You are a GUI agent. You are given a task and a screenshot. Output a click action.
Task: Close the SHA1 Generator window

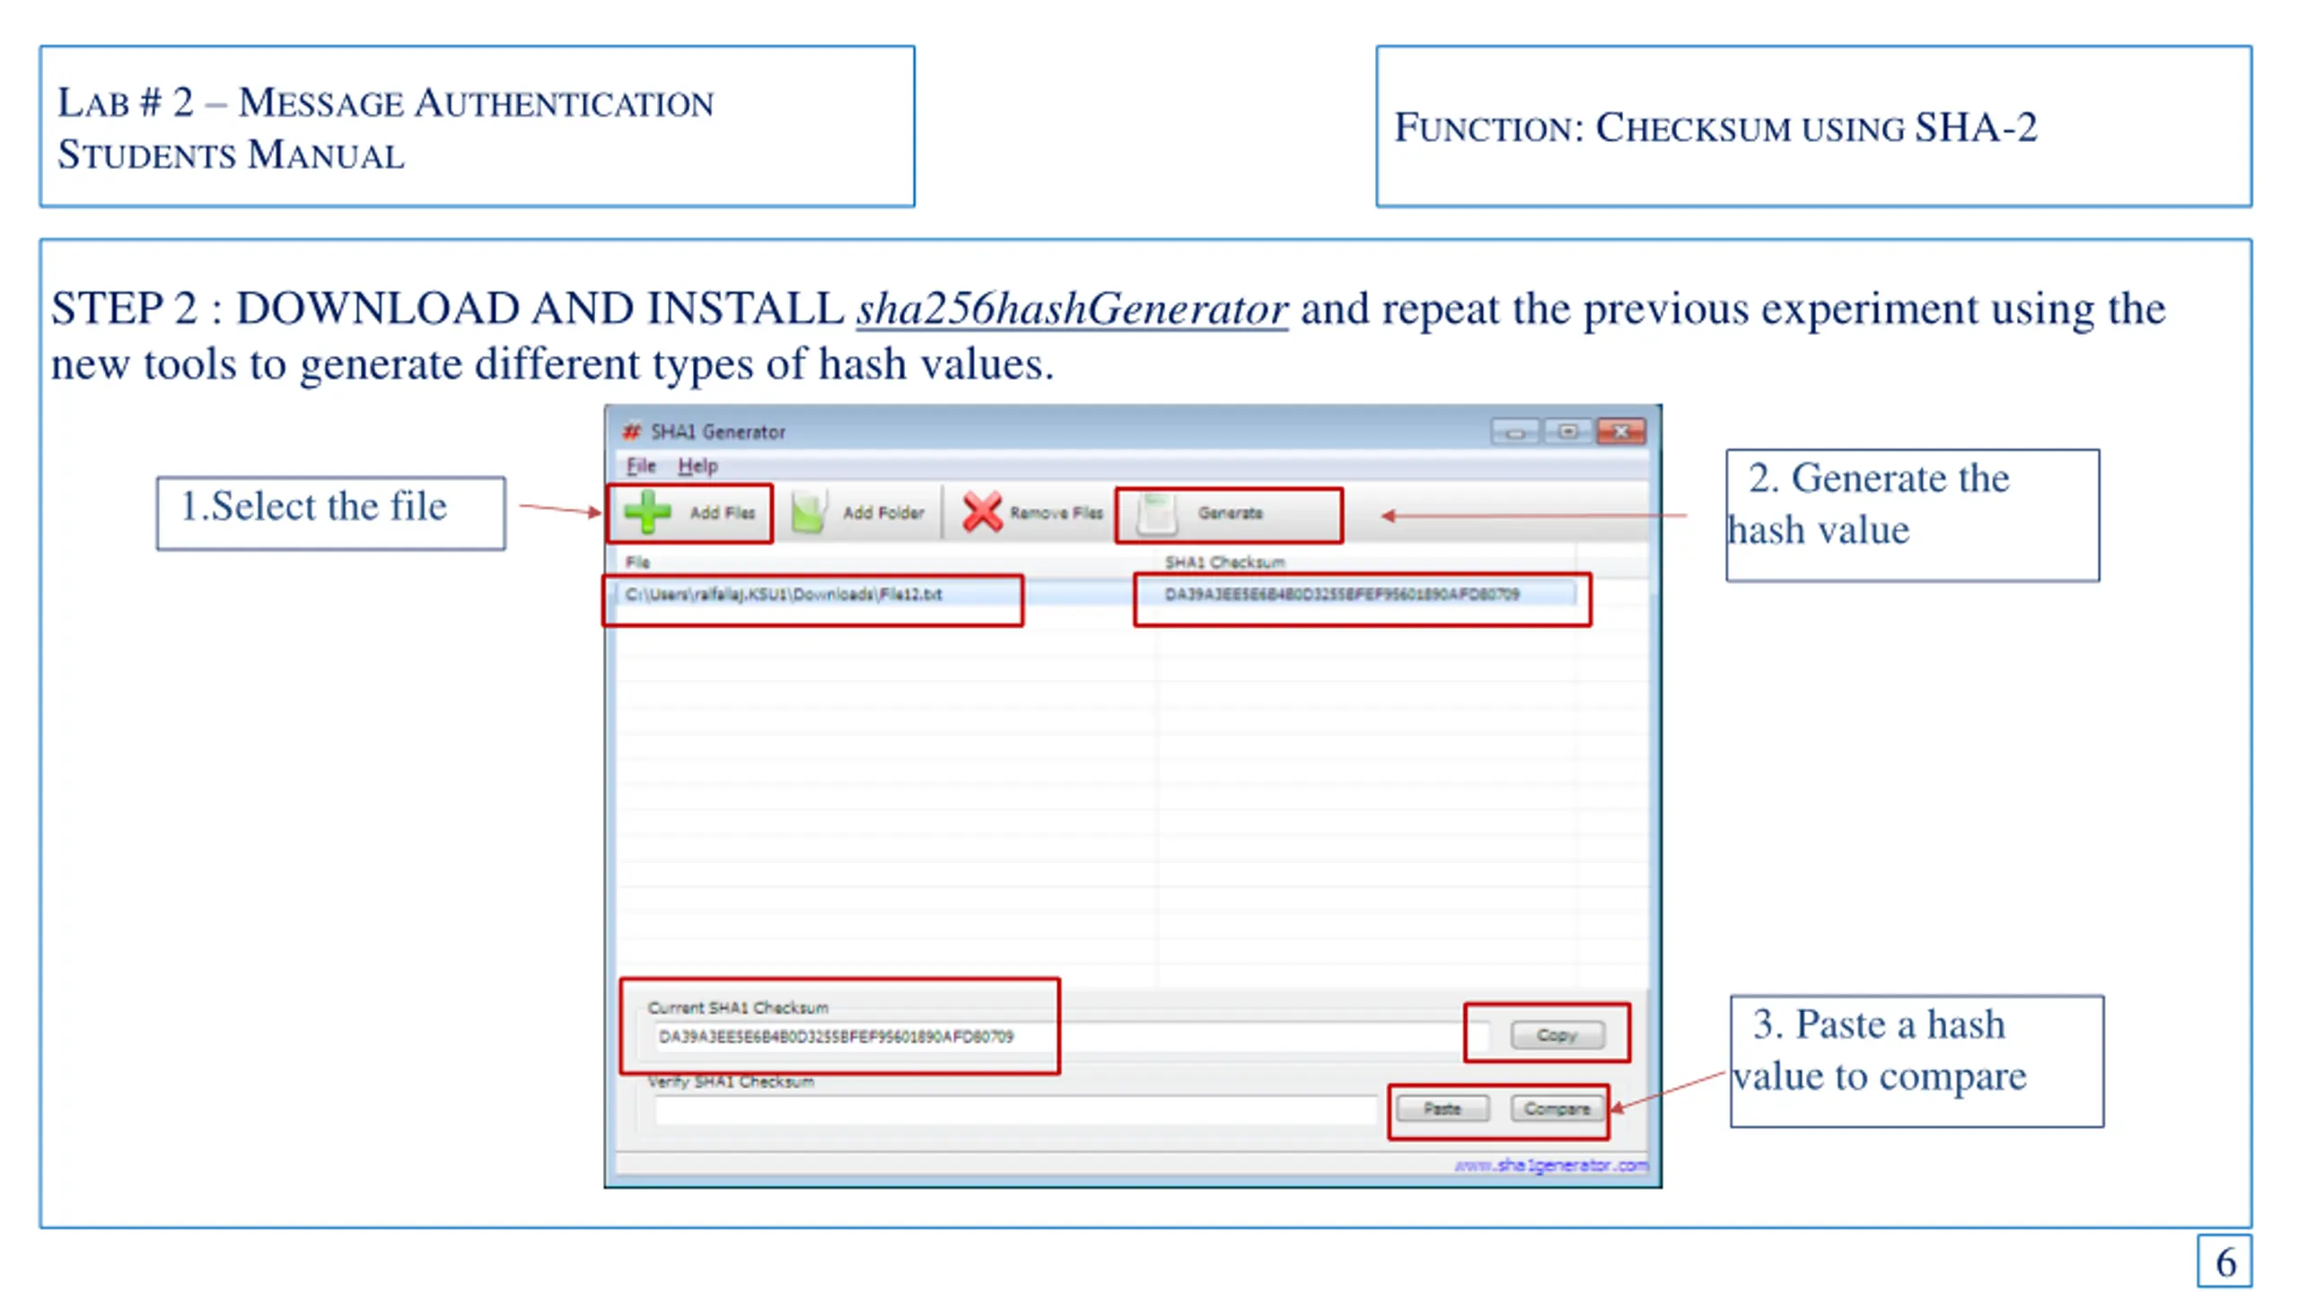coord(1621,432)
